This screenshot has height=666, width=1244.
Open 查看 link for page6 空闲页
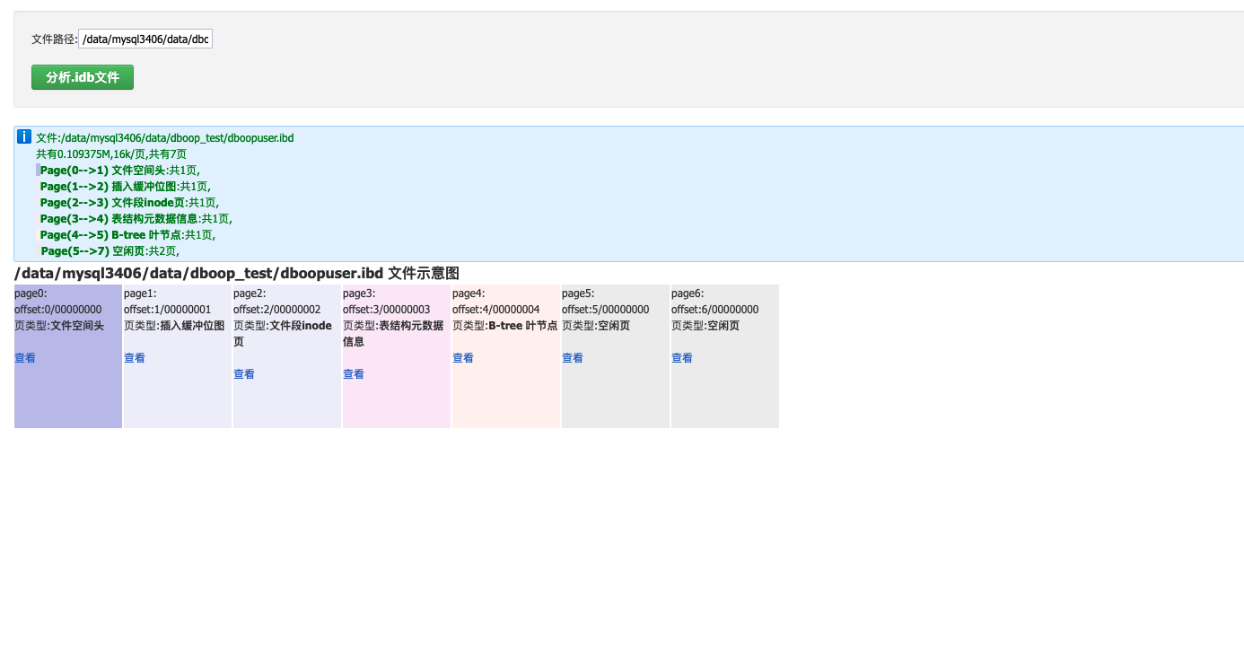click(x=682, y=358)
